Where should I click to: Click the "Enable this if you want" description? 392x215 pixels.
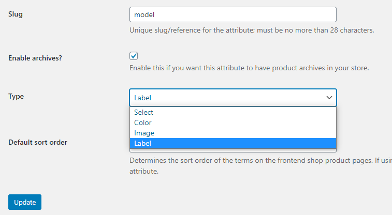[249, 68]
